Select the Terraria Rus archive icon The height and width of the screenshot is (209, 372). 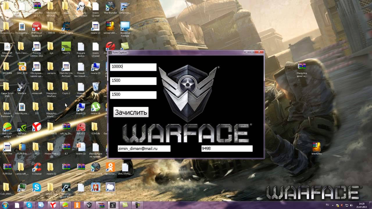pyautogui.click(x=37, y=9)
